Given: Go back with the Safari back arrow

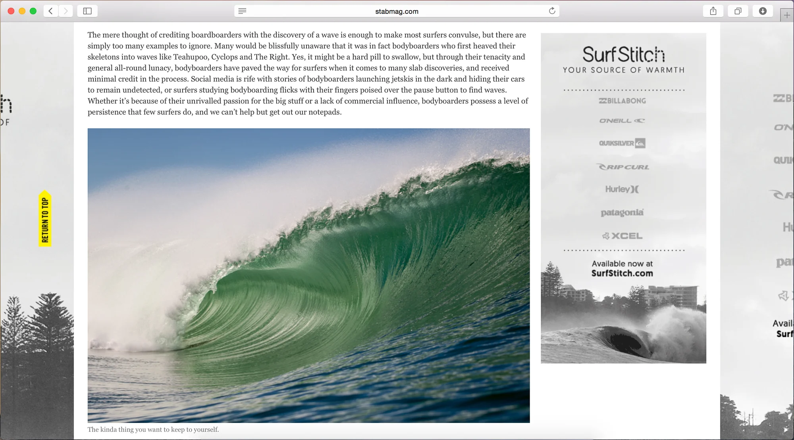Looking at the screenshot, I should [x=51, y=11].
